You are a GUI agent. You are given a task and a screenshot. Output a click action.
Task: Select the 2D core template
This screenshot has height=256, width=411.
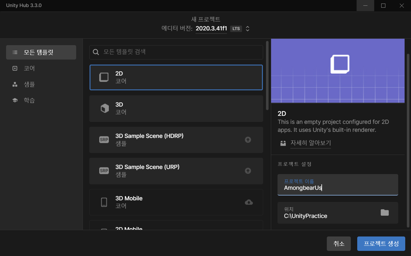176,77
